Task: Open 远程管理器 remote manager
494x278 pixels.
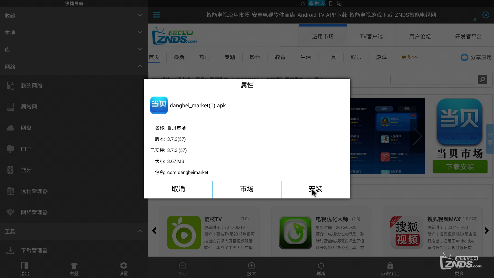Action: pyautogui.click(x=74, y=191)
